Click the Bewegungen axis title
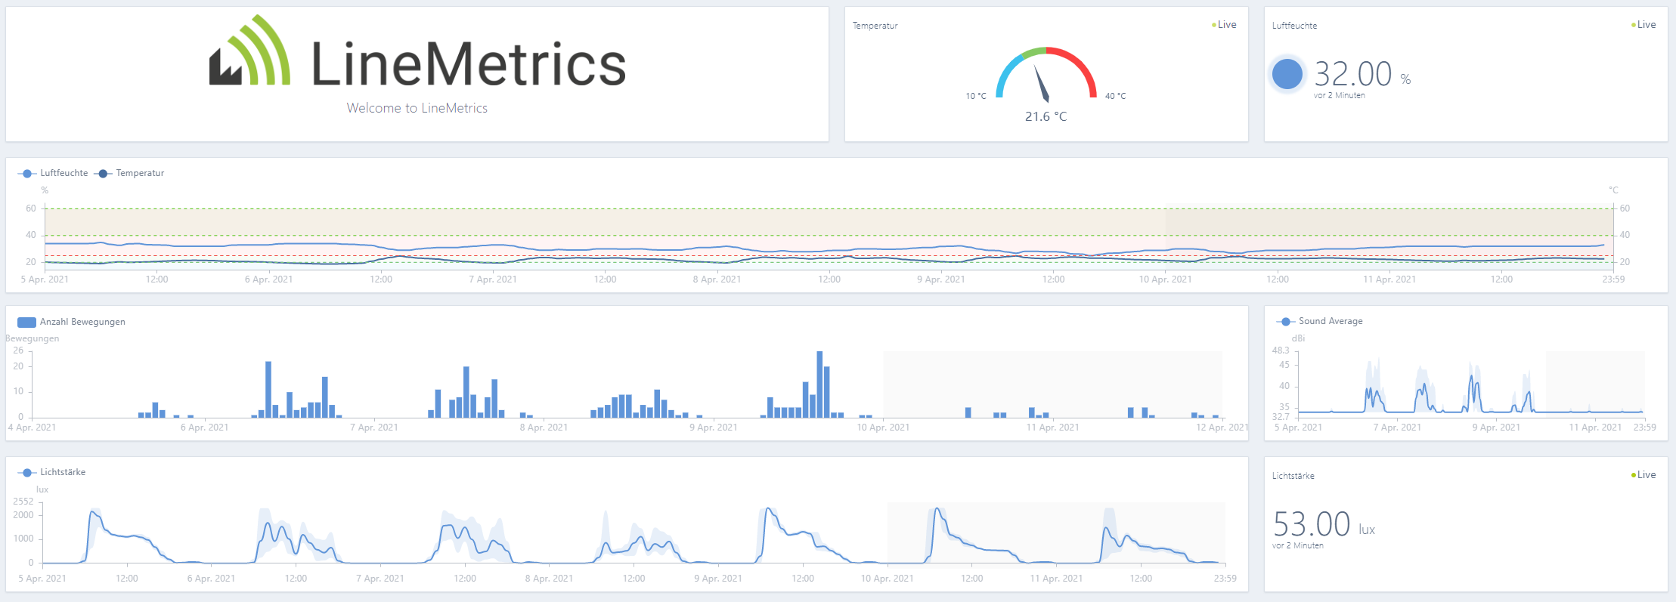The width and height of the screenshot is (1676, 602). coord(33,338)
